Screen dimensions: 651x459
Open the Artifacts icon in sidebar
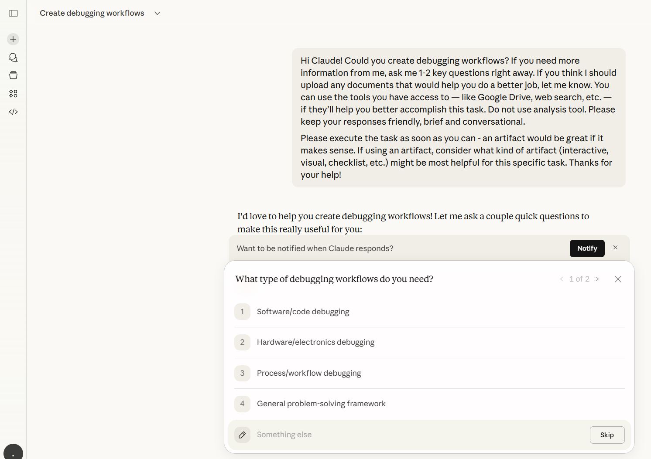point(13,94)
